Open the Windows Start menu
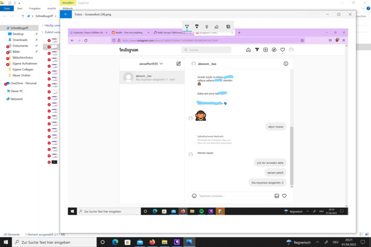Viewport: 371px width, 247px height. point(6,242)
